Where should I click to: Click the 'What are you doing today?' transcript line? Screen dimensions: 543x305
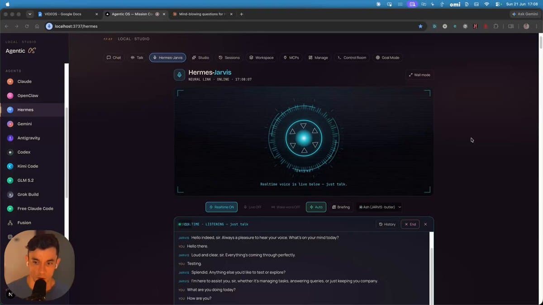211,290
